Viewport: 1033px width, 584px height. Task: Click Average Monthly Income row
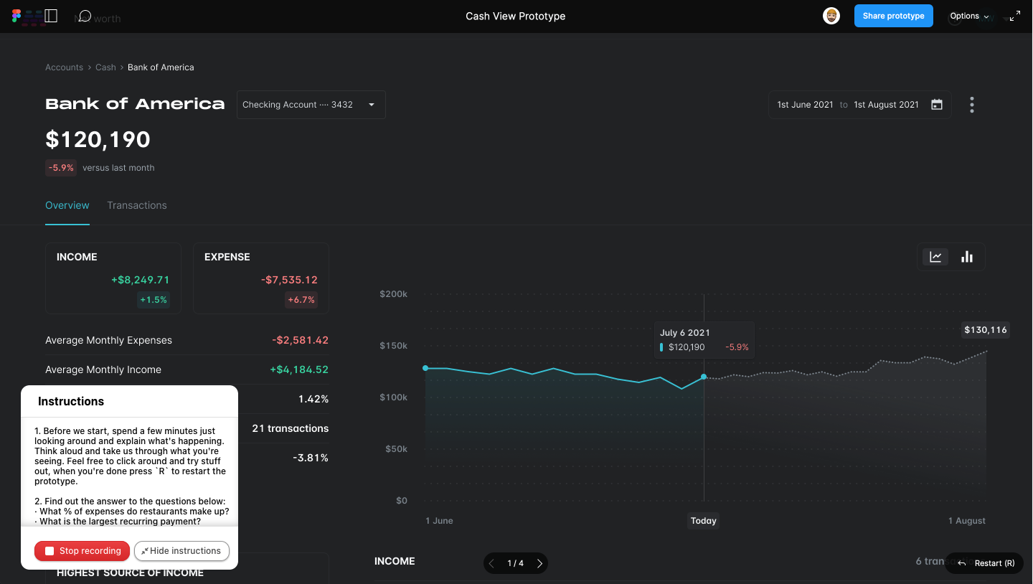pos(187,369)
